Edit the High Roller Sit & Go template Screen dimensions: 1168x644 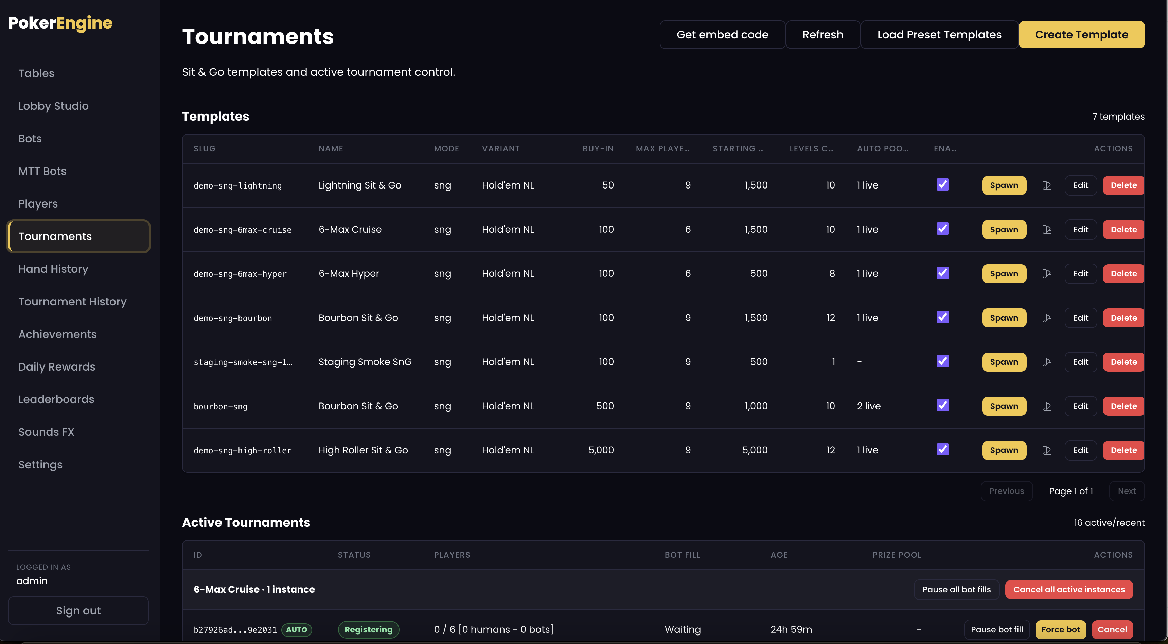pyautogui.click(x=1080, y=450)
